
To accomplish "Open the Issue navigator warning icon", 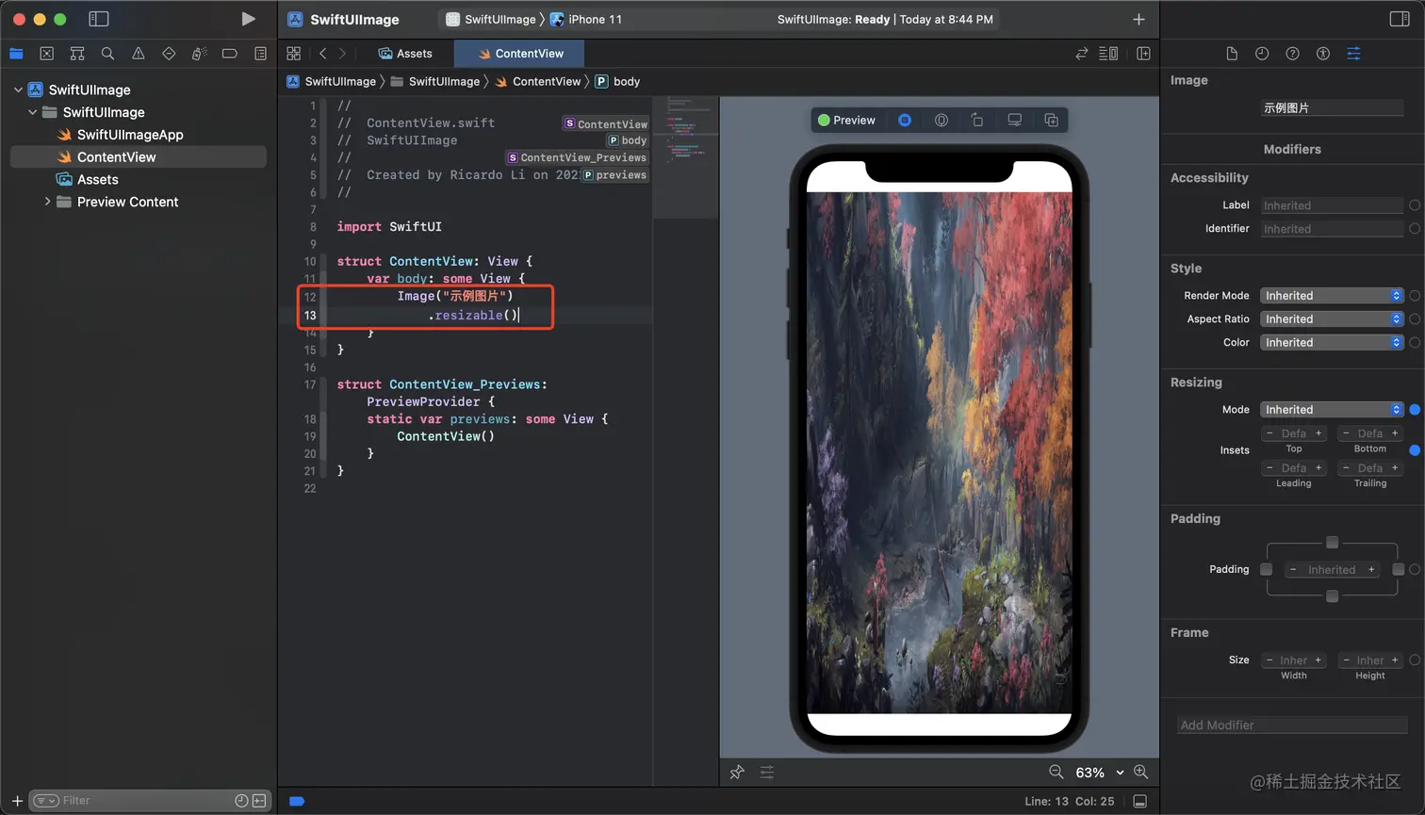I will (139, 54).
